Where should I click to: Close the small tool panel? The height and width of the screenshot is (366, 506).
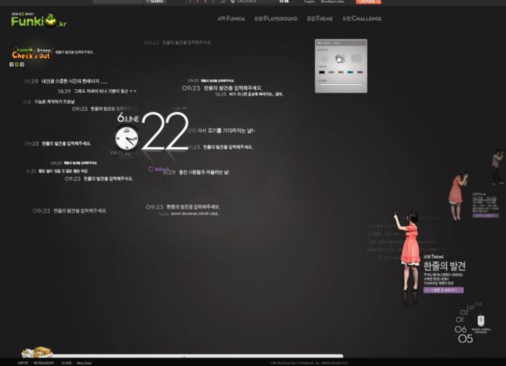pyautogui.click(x=363, y=44)
